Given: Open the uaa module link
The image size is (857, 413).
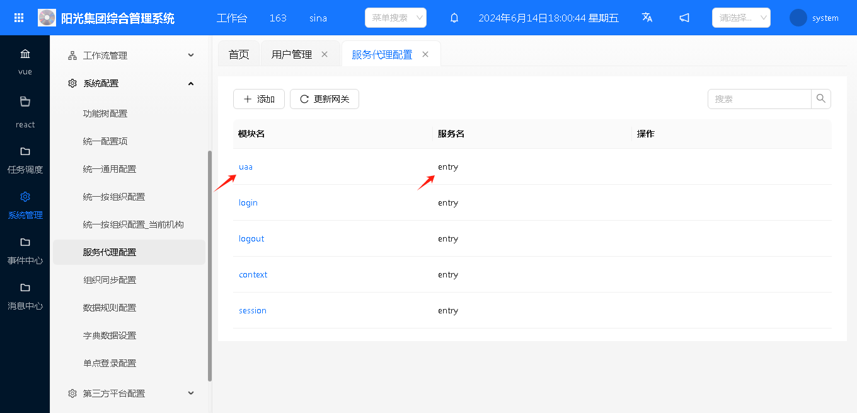Looking at the screenshot, I should (x=246, y=167).
